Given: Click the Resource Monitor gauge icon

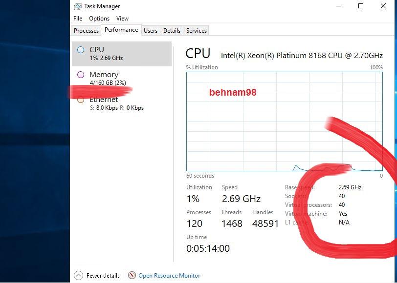Looking at the screenshot, I should [x=132, y=275].
